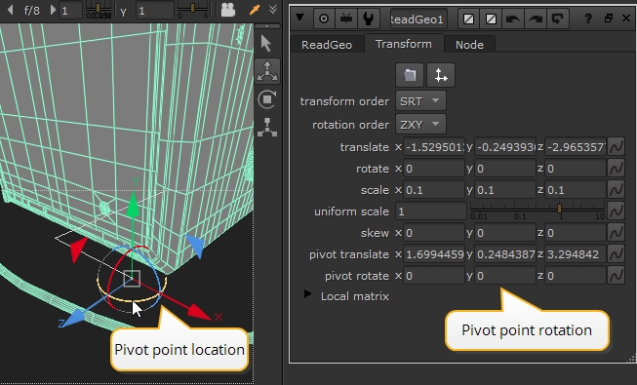Switch to the ReadGeo tab
Image resolution: width=637 pixels, height=385 pixels.
327,45
